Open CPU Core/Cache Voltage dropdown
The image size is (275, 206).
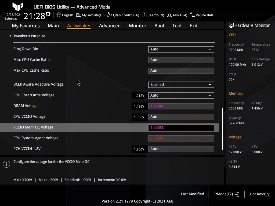181,95
